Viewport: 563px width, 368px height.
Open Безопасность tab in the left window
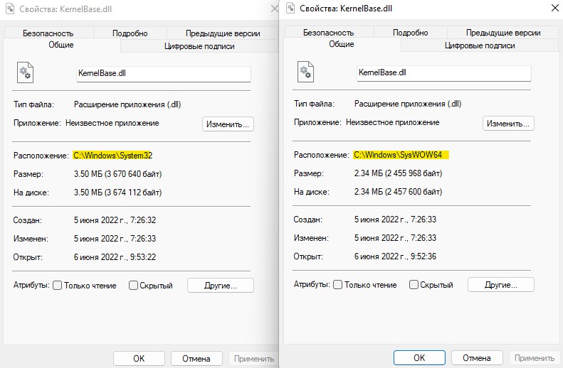click(x=48, y=33)
